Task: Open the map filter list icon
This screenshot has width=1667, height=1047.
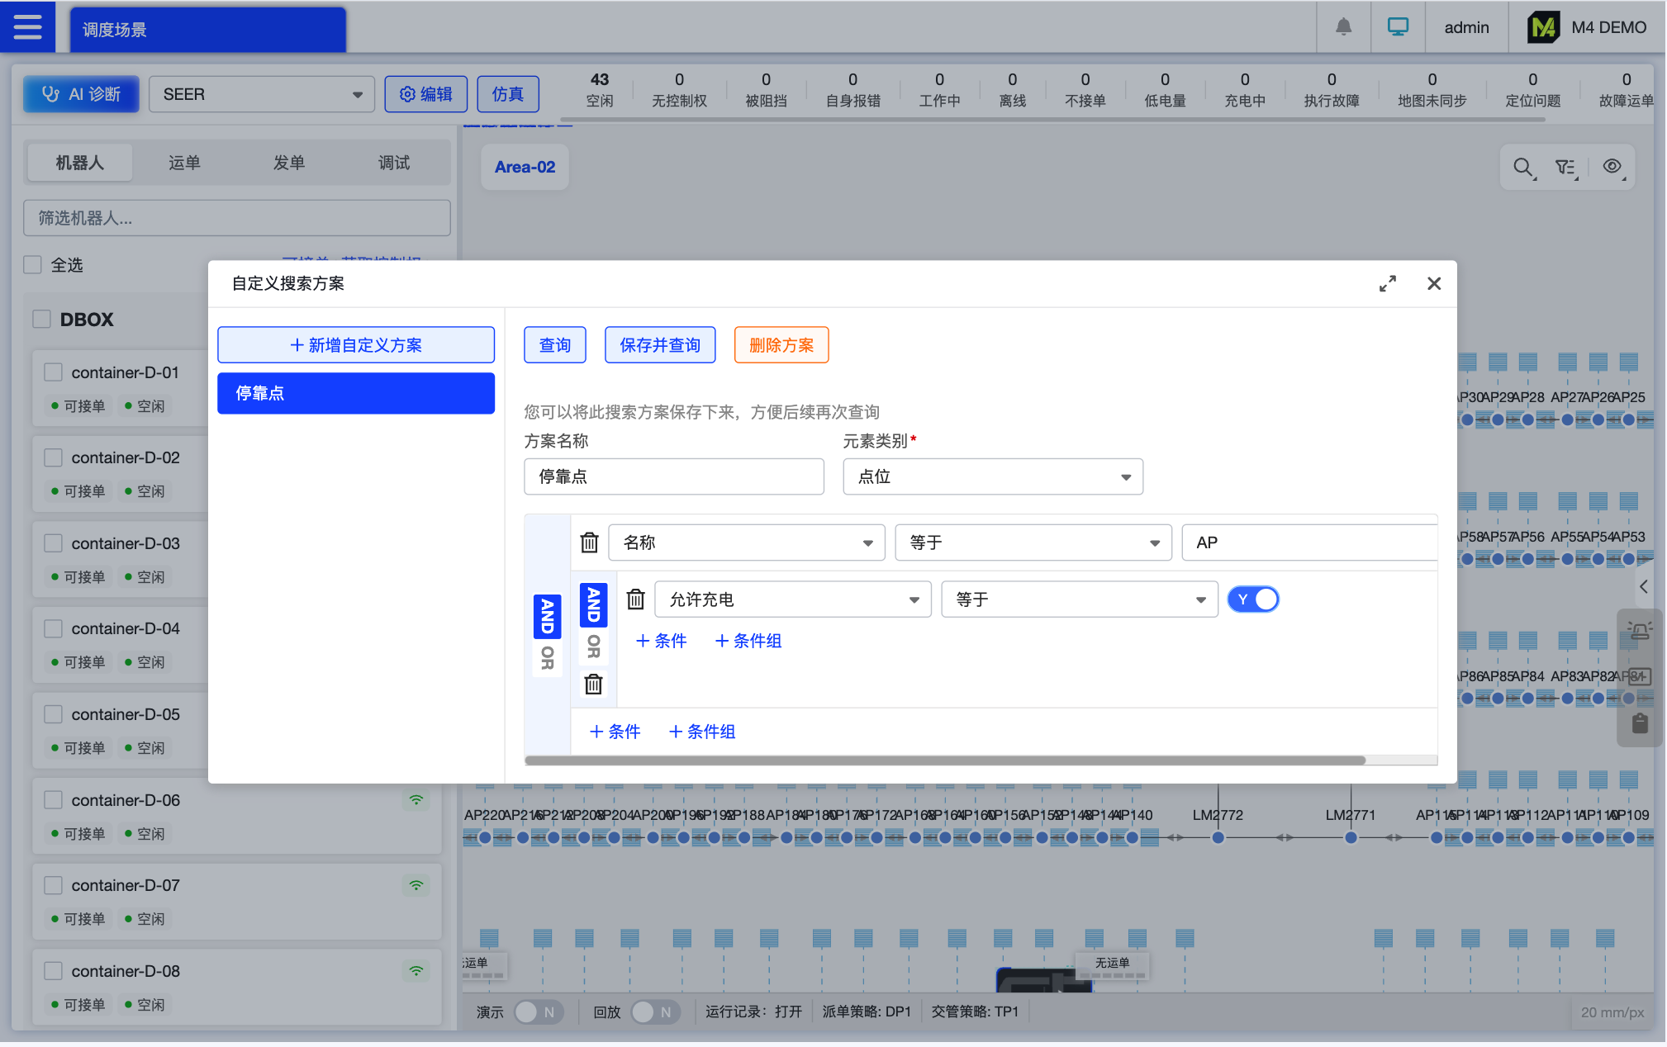Action: [x=1566, y=167]
